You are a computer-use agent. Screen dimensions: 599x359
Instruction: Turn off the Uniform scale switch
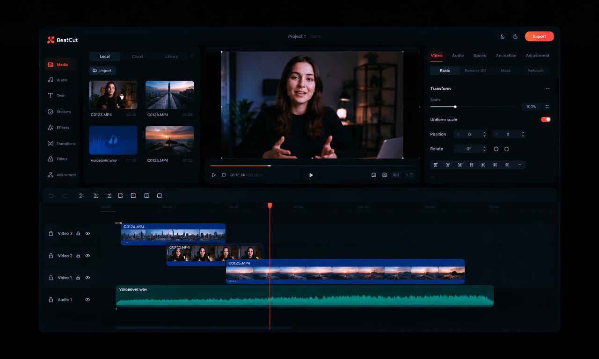(546, 119)
